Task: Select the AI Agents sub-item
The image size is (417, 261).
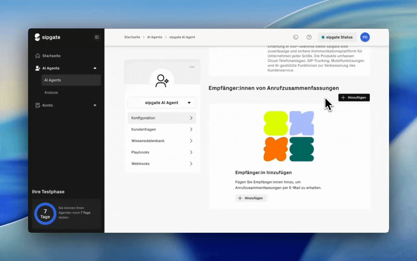Action: point(71,80)
